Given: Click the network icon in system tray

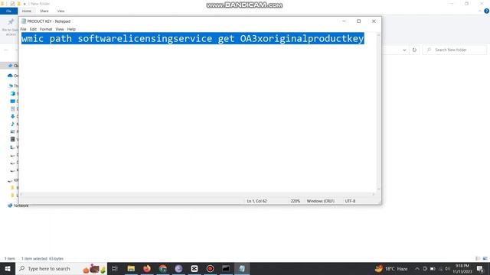Looking at the screenshot, I should click(x=441, y=268).
